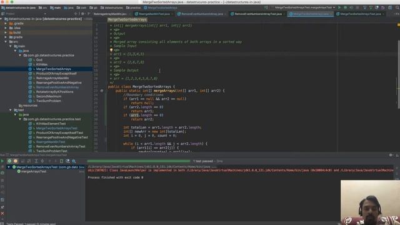Select RemoveEvenNumbersInArray class file
The width and height of the screenshot is (400, 225).
tap(57, 87)
